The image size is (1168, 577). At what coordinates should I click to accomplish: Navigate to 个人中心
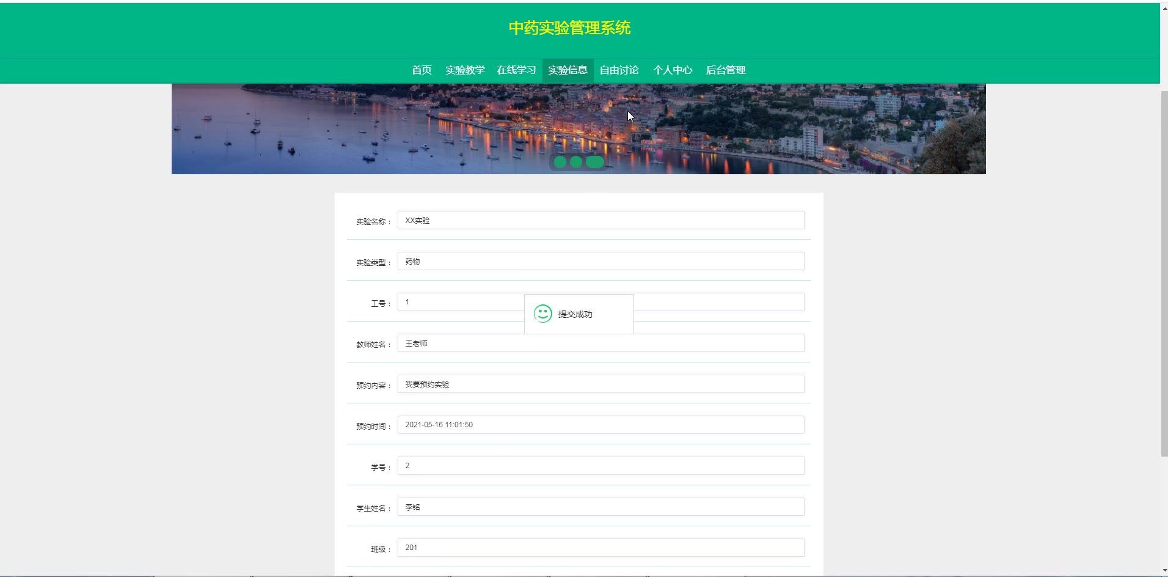pos(672,70)
